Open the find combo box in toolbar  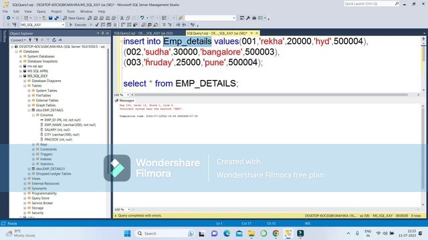point(210,18)
